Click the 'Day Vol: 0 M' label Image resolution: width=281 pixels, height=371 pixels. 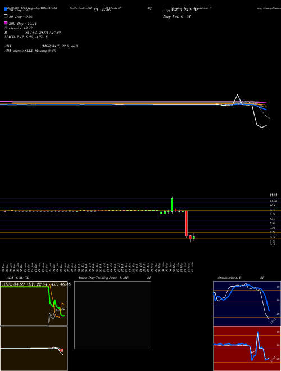coord(176,17)
